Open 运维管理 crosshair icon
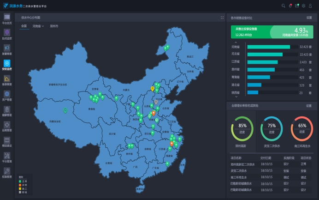This screenshot has width=319, height=200. [7, 126]
